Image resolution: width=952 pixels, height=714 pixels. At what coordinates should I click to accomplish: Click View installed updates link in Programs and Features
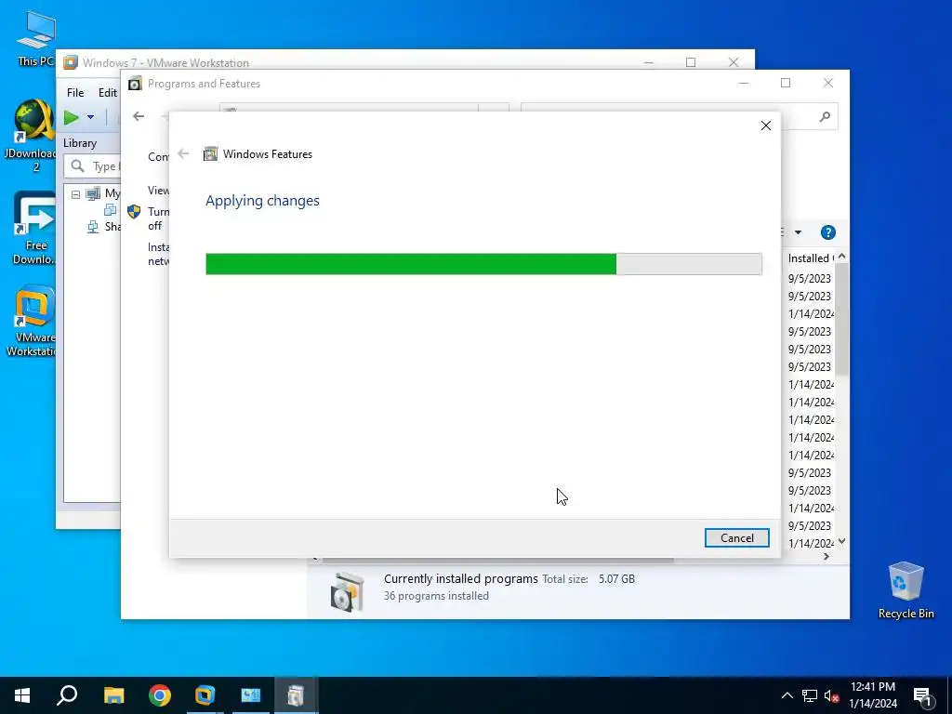tap(158, 190)
